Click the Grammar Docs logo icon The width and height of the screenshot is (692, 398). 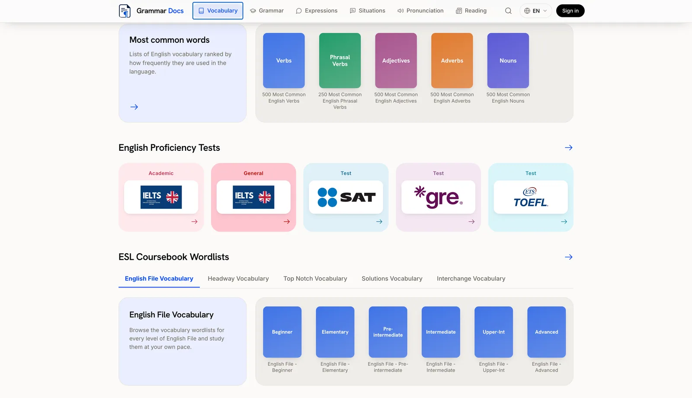(x=125, y=11)
